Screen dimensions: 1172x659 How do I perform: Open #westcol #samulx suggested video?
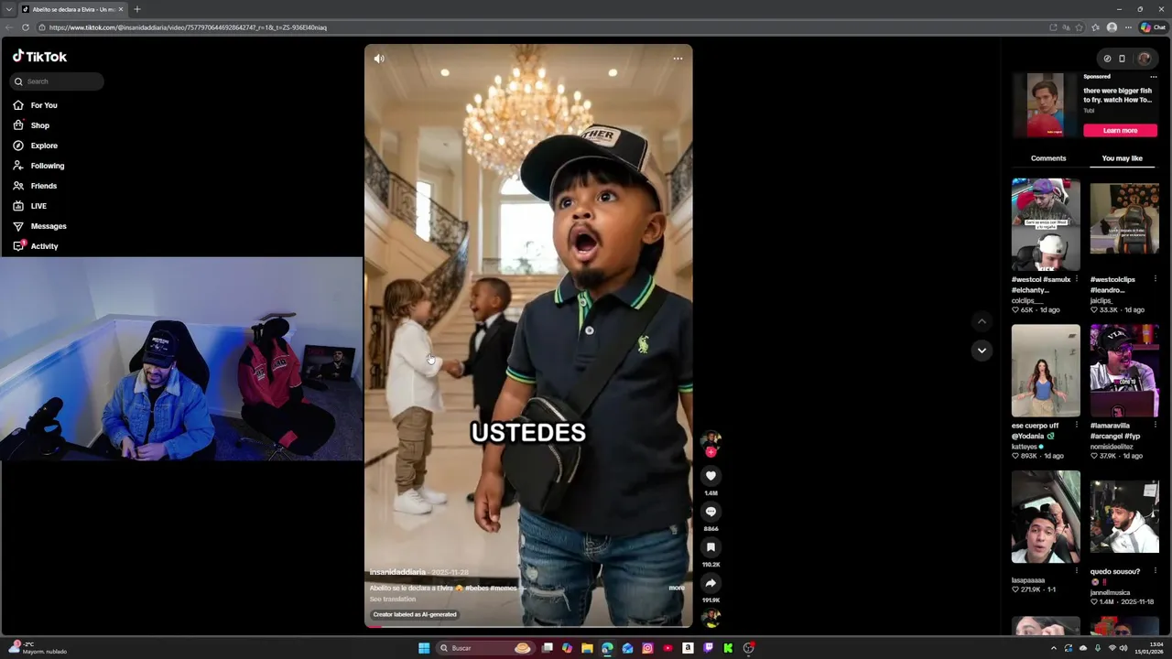pos(1046,224)
